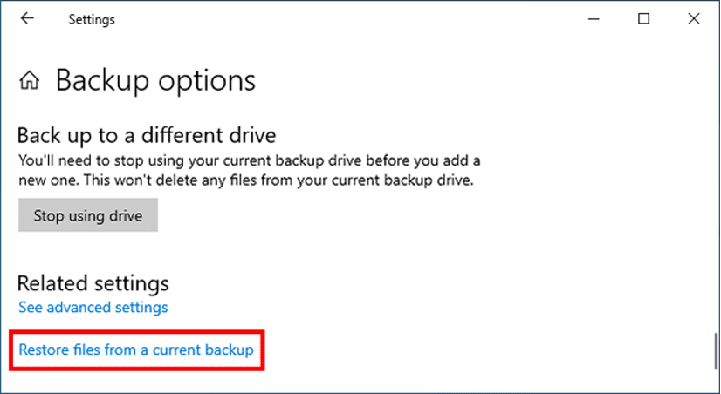Click the Backup options page heading
The height and width of the screenshot is (394, 721).
click(x=155, y=81)
